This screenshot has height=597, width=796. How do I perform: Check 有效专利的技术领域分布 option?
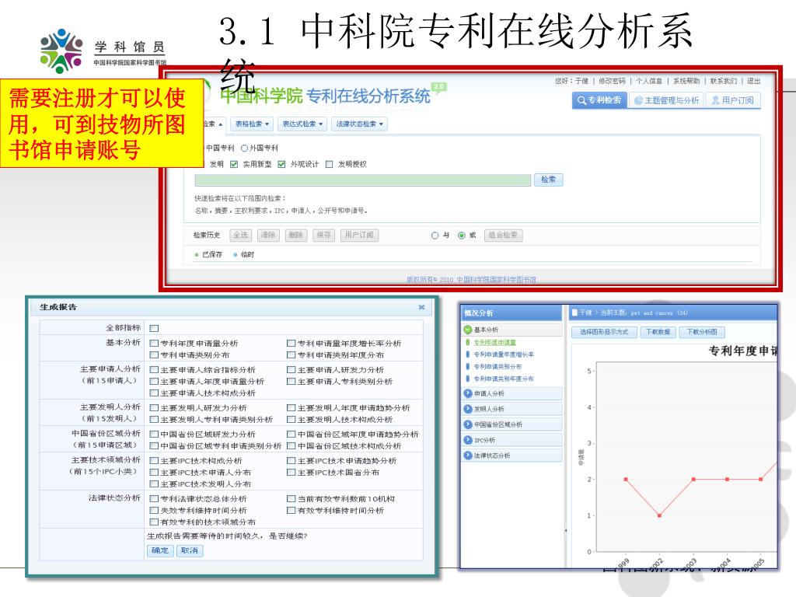pyautogui.click(x=155, y=522)
